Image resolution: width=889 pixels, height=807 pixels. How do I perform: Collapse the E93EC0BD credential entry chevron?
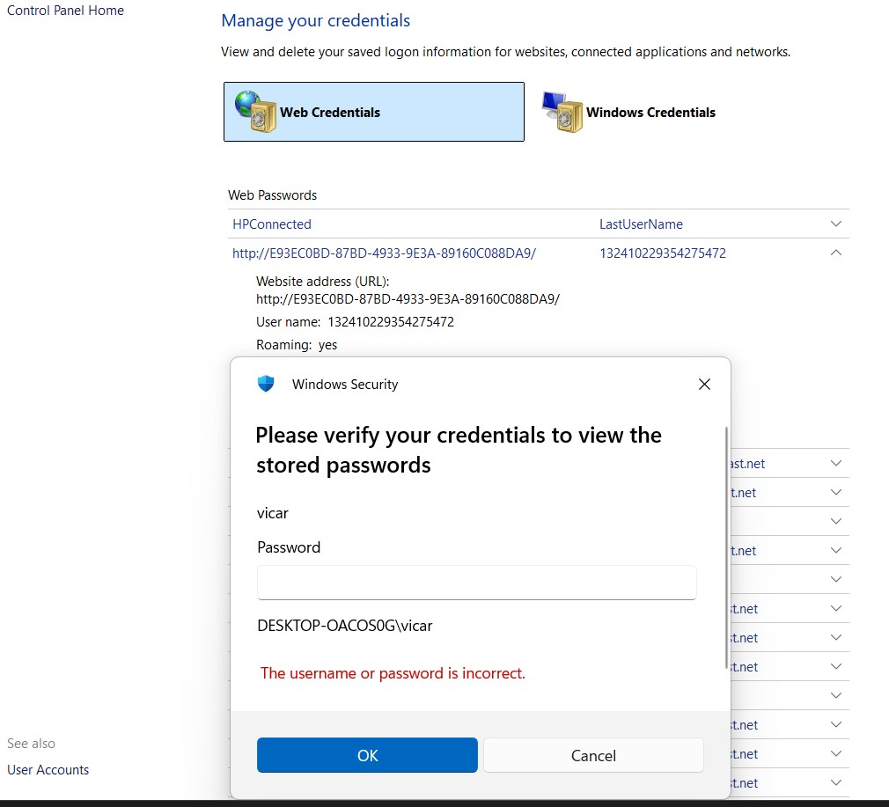click(x=835, y=253)
